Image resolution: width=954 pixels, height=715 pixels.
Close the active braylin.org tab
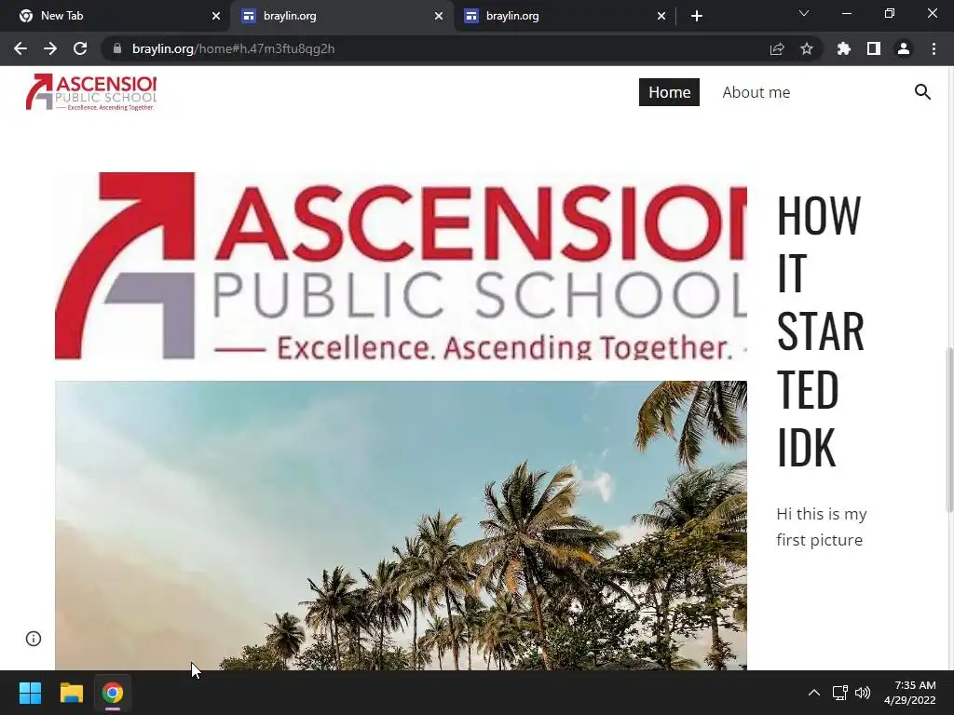click(x=439, y=16)
